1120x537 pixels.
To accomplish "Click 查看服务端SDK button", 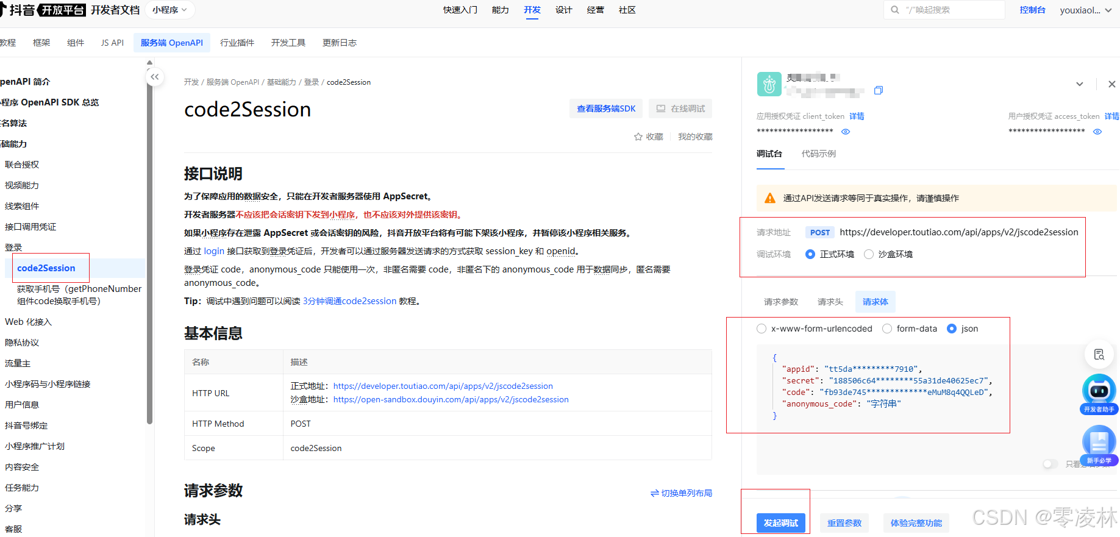I will (x=606, y=108).
